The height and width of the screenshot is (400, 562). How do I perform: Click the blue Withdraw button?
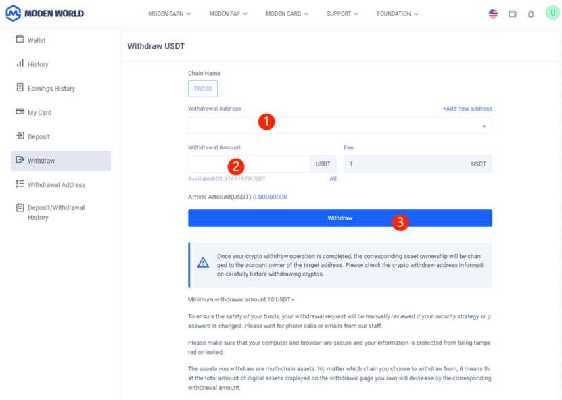coord(339,218)
